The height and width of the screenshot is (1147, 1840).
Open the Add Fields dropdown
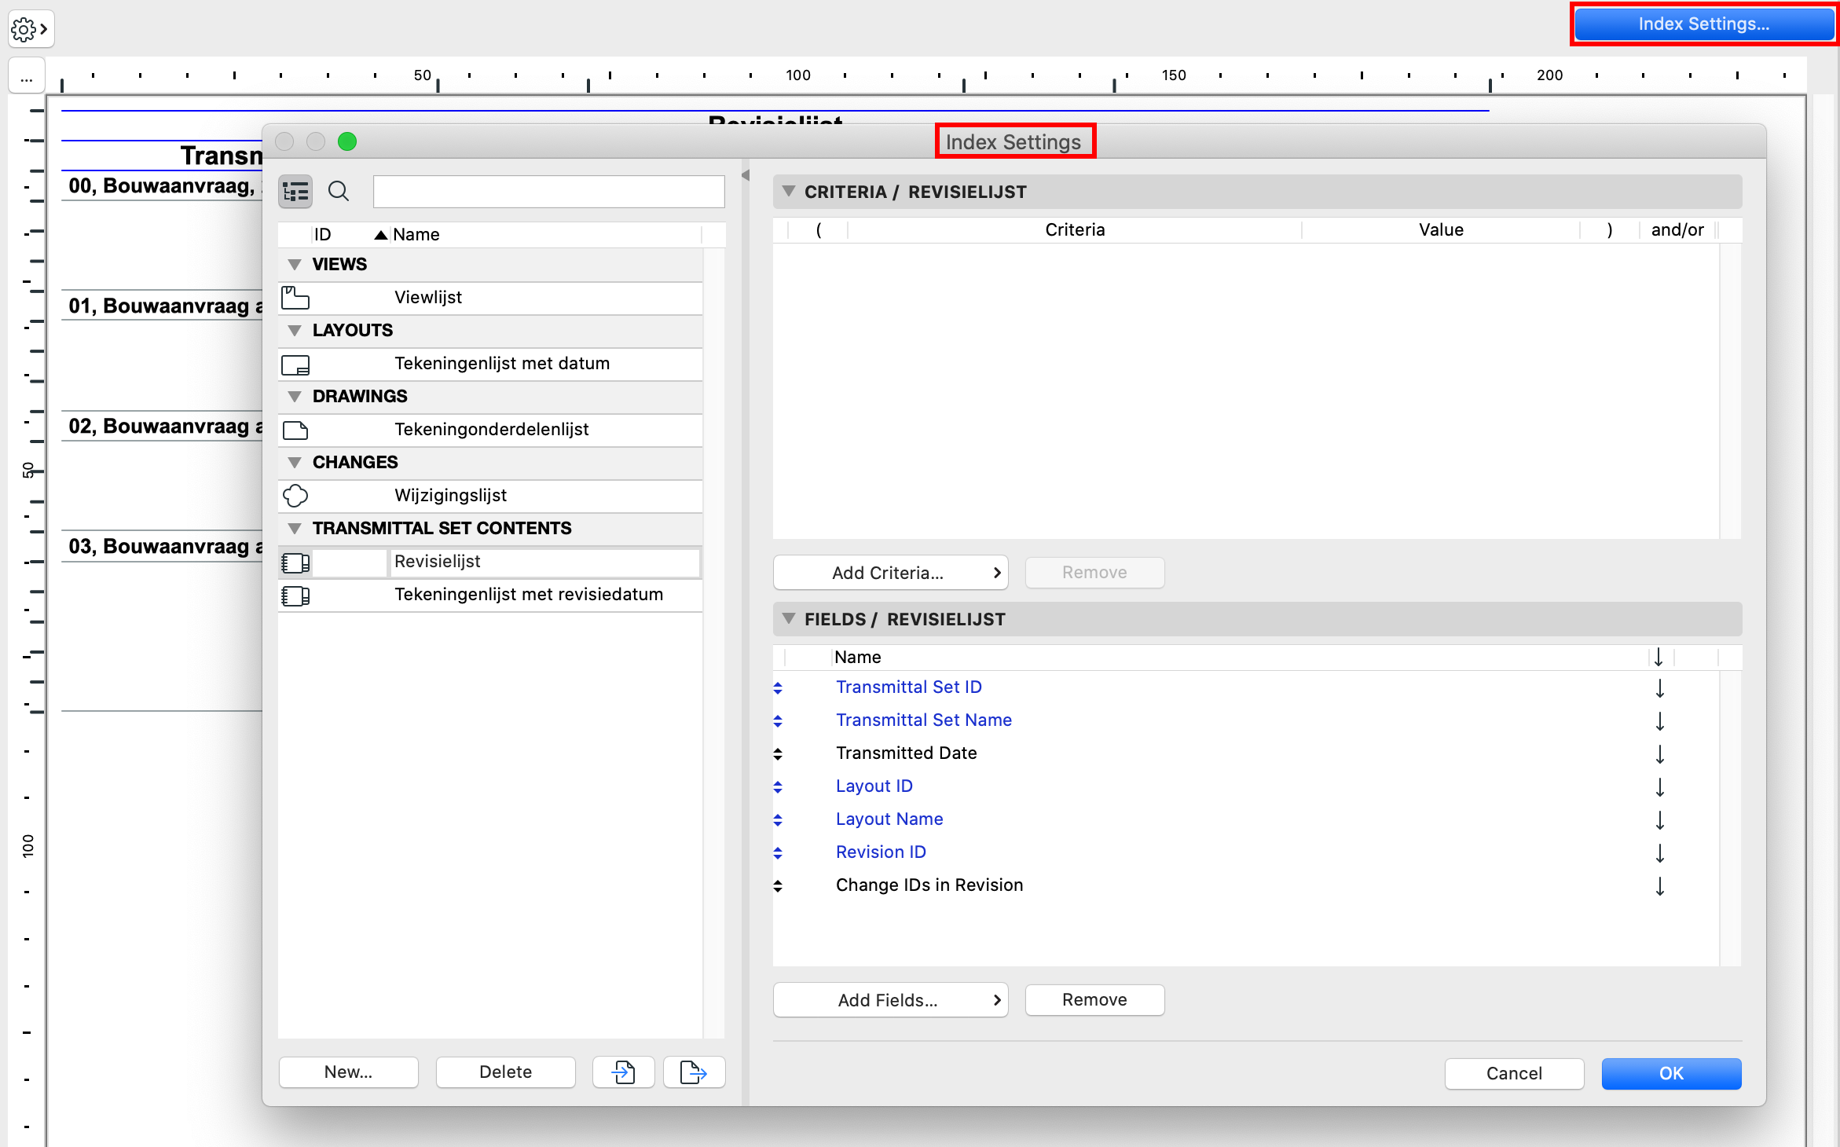click(890, 1000)
